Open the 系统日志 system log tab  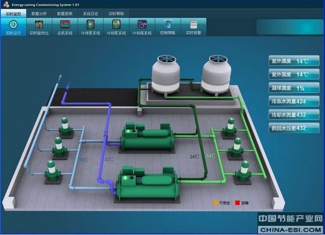[x=90, y=14]
